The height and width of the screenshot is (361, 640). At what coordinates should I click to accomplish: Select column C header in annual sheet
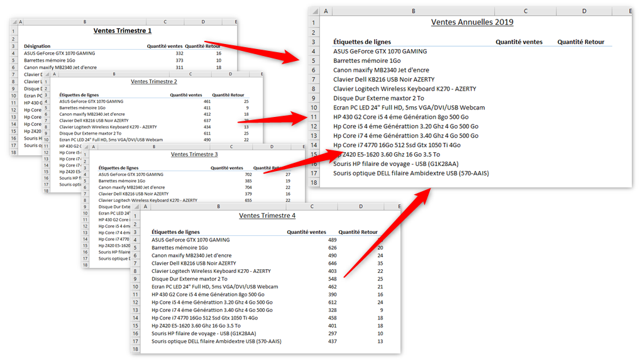(526, 11)
